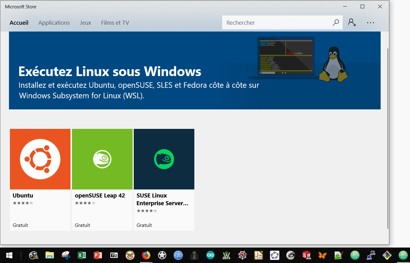The image size is (410, 263).
Task: Open the openSUSE Leap 42 tile image
Action: [x=102, y=159]
